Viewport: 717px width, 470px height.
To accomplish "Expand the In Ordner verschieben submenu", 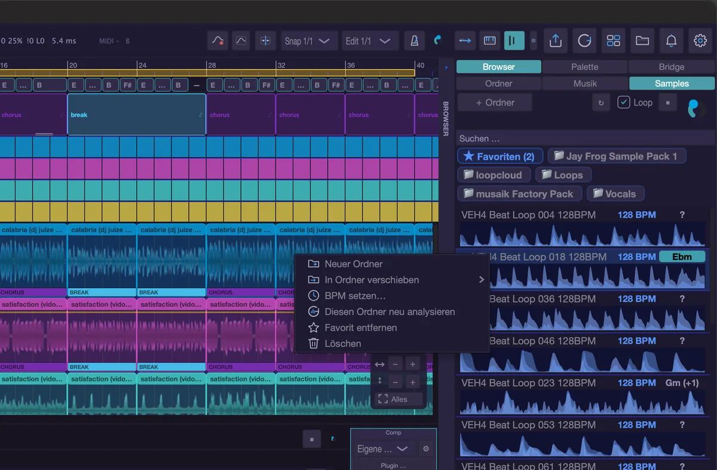I will coord(392,280).
